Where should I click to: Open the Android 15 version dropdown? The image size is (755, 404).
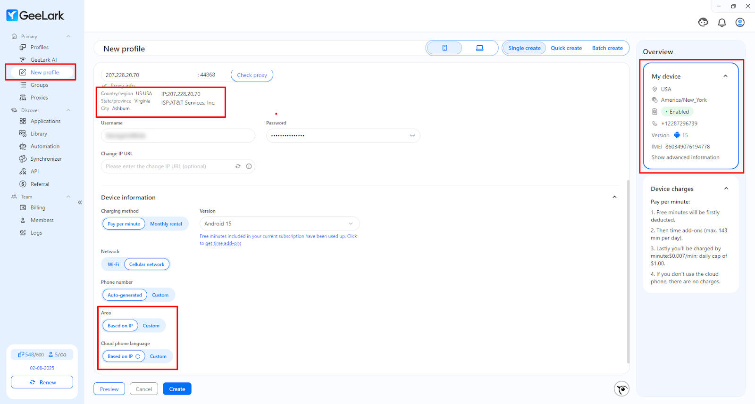279,224
